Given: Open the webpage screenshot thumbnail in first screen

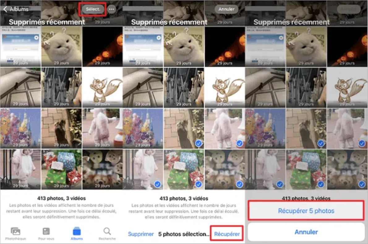Looking at the screenshot, I should 20,47.
